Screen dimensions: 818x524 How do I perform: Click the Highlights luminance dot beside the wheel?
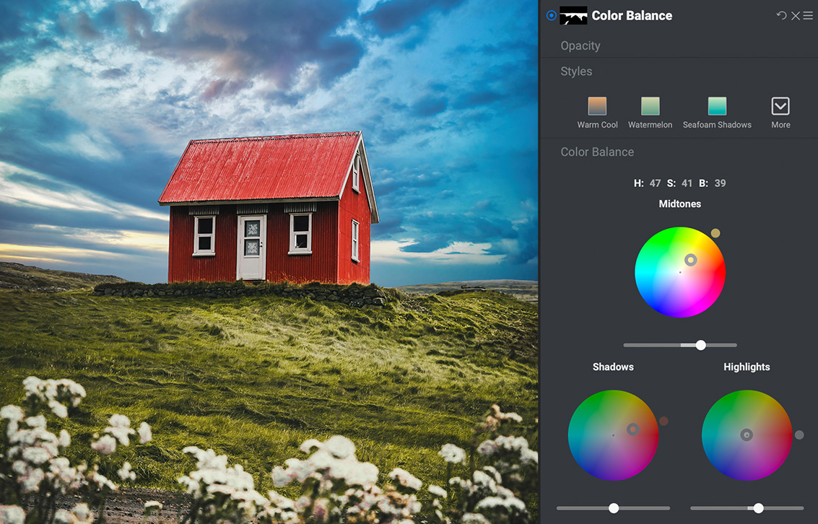pos(799,435)
